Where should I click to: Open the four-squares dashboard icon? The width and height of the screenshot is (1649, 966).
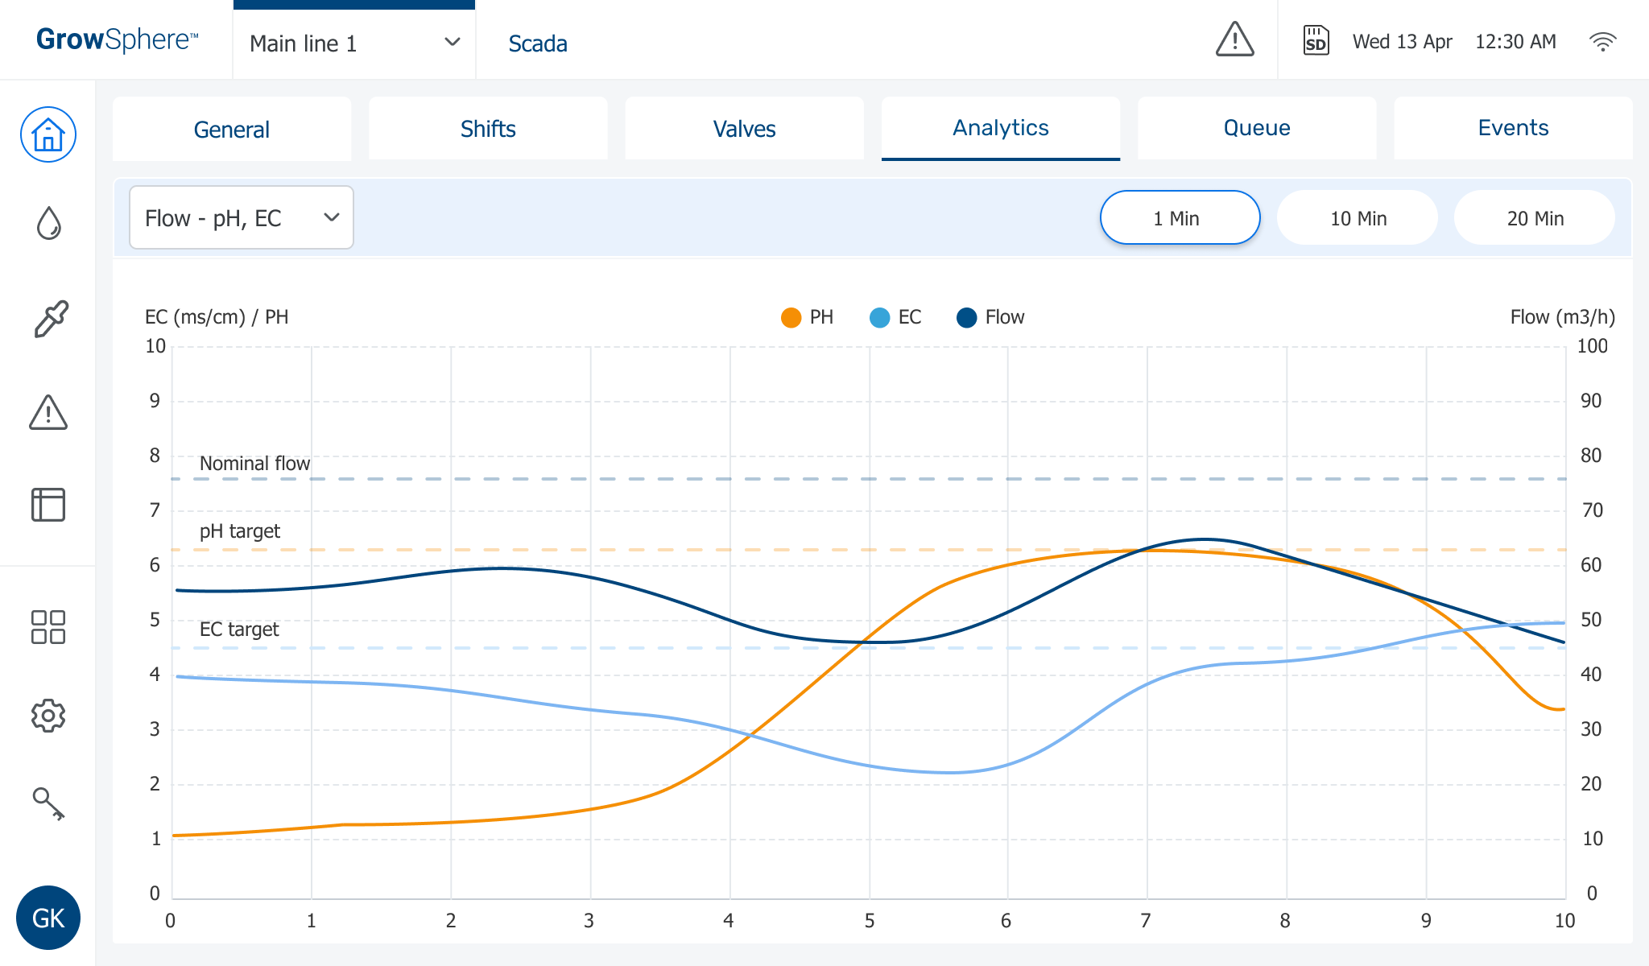click(x=48, y=627)
